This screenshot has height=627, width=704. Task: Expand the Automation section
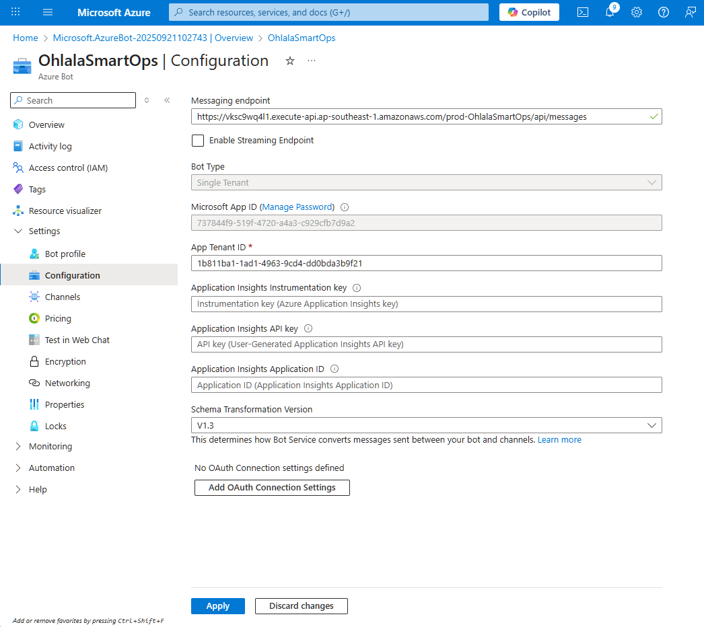tap(18, 468)
